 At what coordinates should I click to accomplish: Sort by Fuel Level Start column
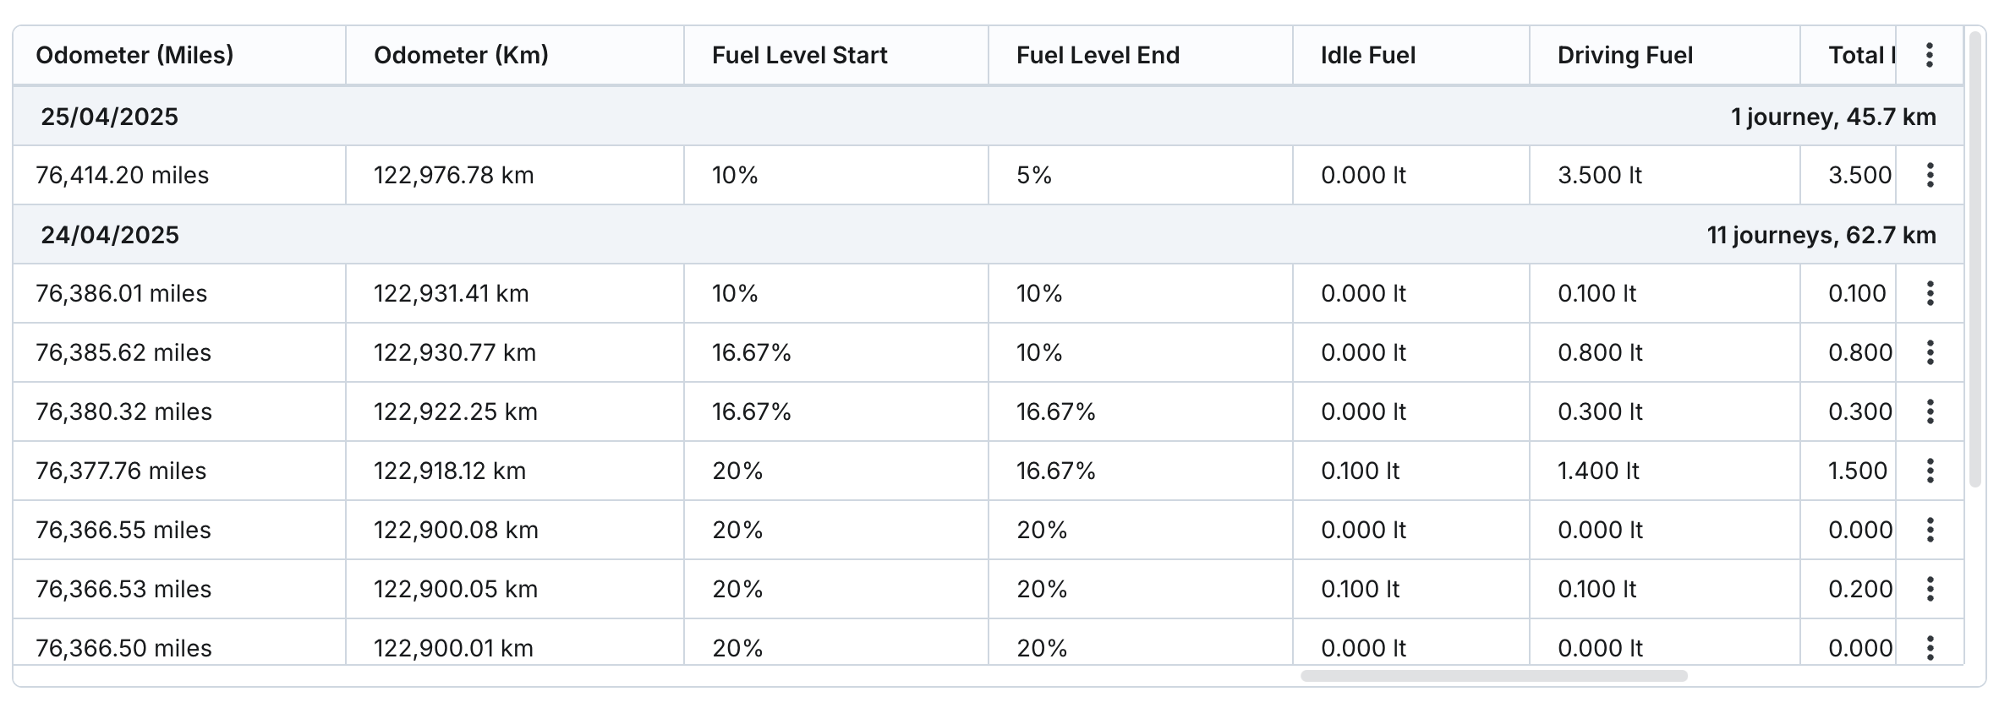click(799, 56)
